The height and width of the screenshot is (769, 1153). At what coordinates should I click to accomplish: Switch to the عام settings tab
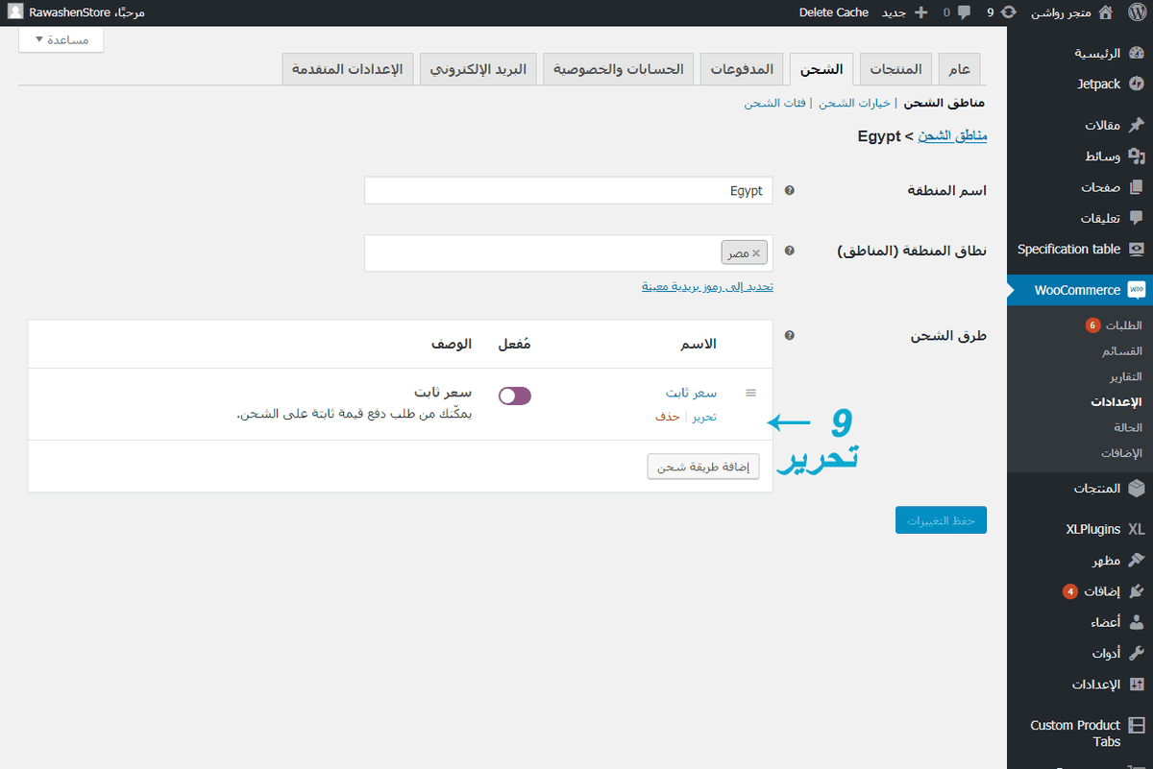[959, 69]
